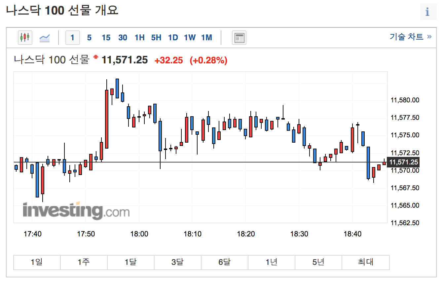The width and height of the screenshot is (442, 282).
Task: Click the 11,580.00 axis label
Action: point(405,100)
